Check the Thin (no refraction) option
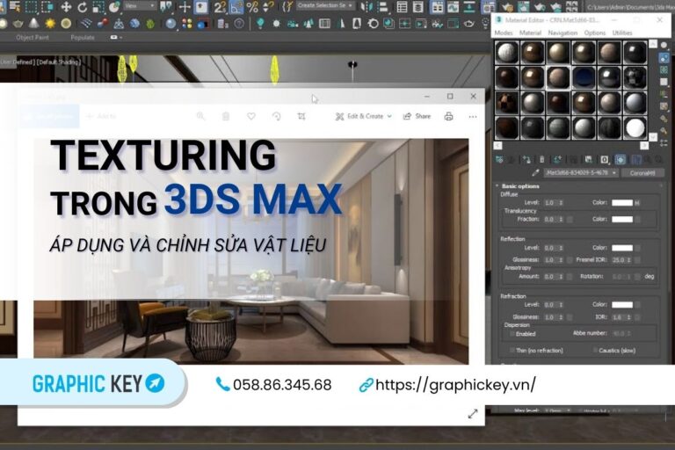 [x=512, y=351]
